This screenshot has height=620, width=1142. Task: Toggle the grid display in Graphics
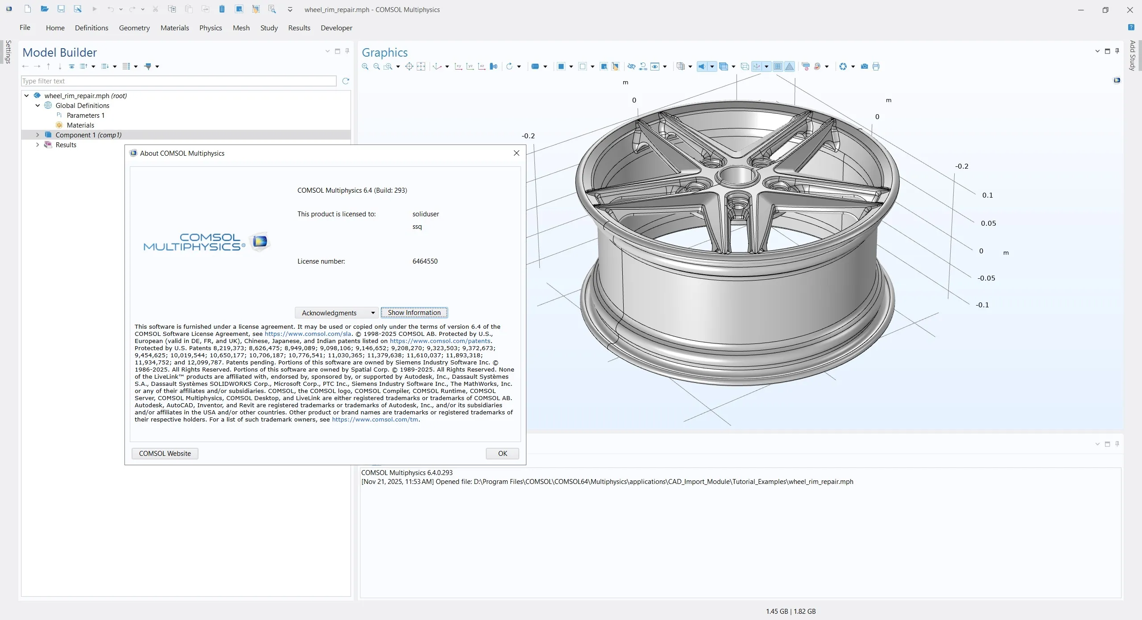click(778, 66)
